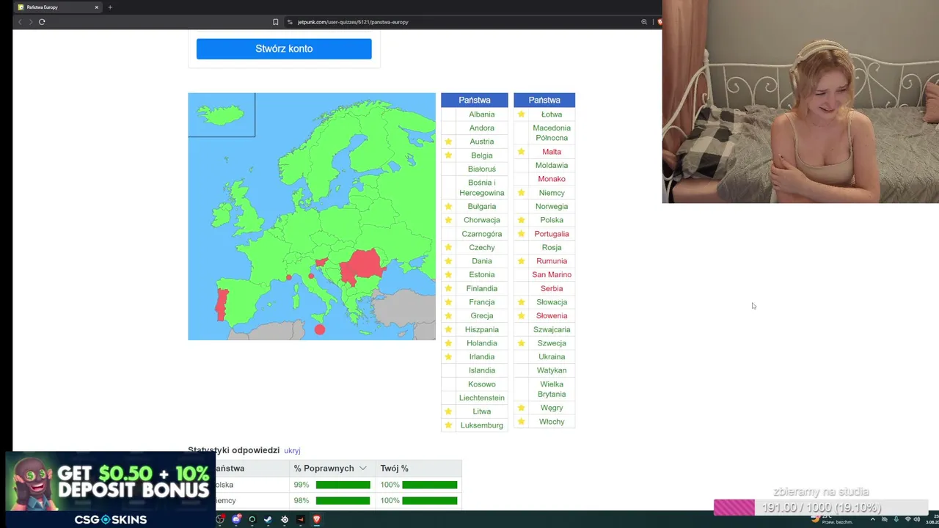Click the star next to Chorwacja
939x528 pixels.
[x=448, y=220]
